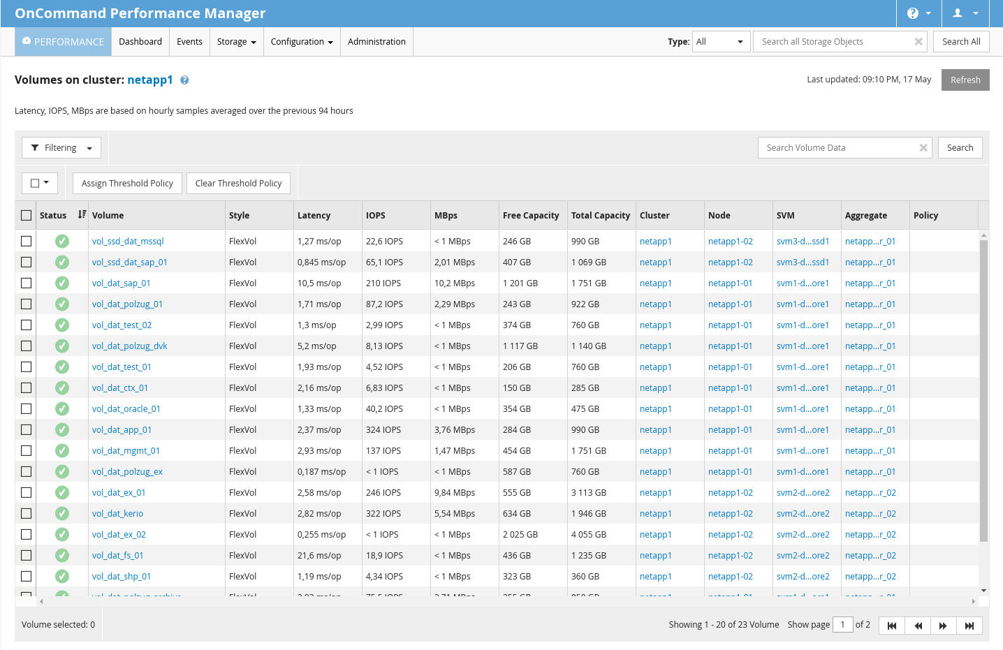
Task: Open the Events tab
Action: tap(189, 42)
